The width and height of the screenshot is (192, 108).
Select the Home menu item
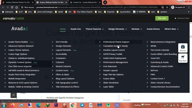(x=63, y=29)
